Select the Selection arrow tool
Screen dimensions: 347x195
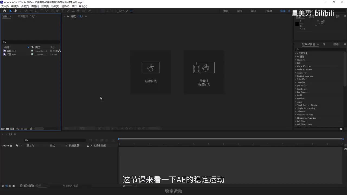point(11,11)
